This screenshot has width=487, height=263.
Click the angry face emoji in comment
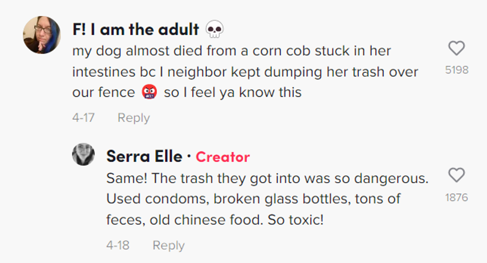150,92
